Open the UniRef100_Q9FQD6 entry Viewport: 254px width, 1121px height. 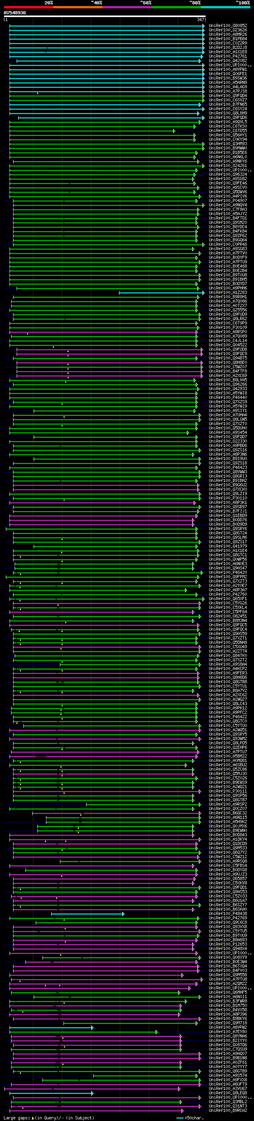click(227, 117)
